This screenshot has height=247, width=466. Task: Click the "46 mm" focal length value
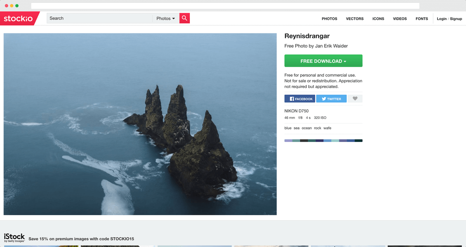coord(290,117)
